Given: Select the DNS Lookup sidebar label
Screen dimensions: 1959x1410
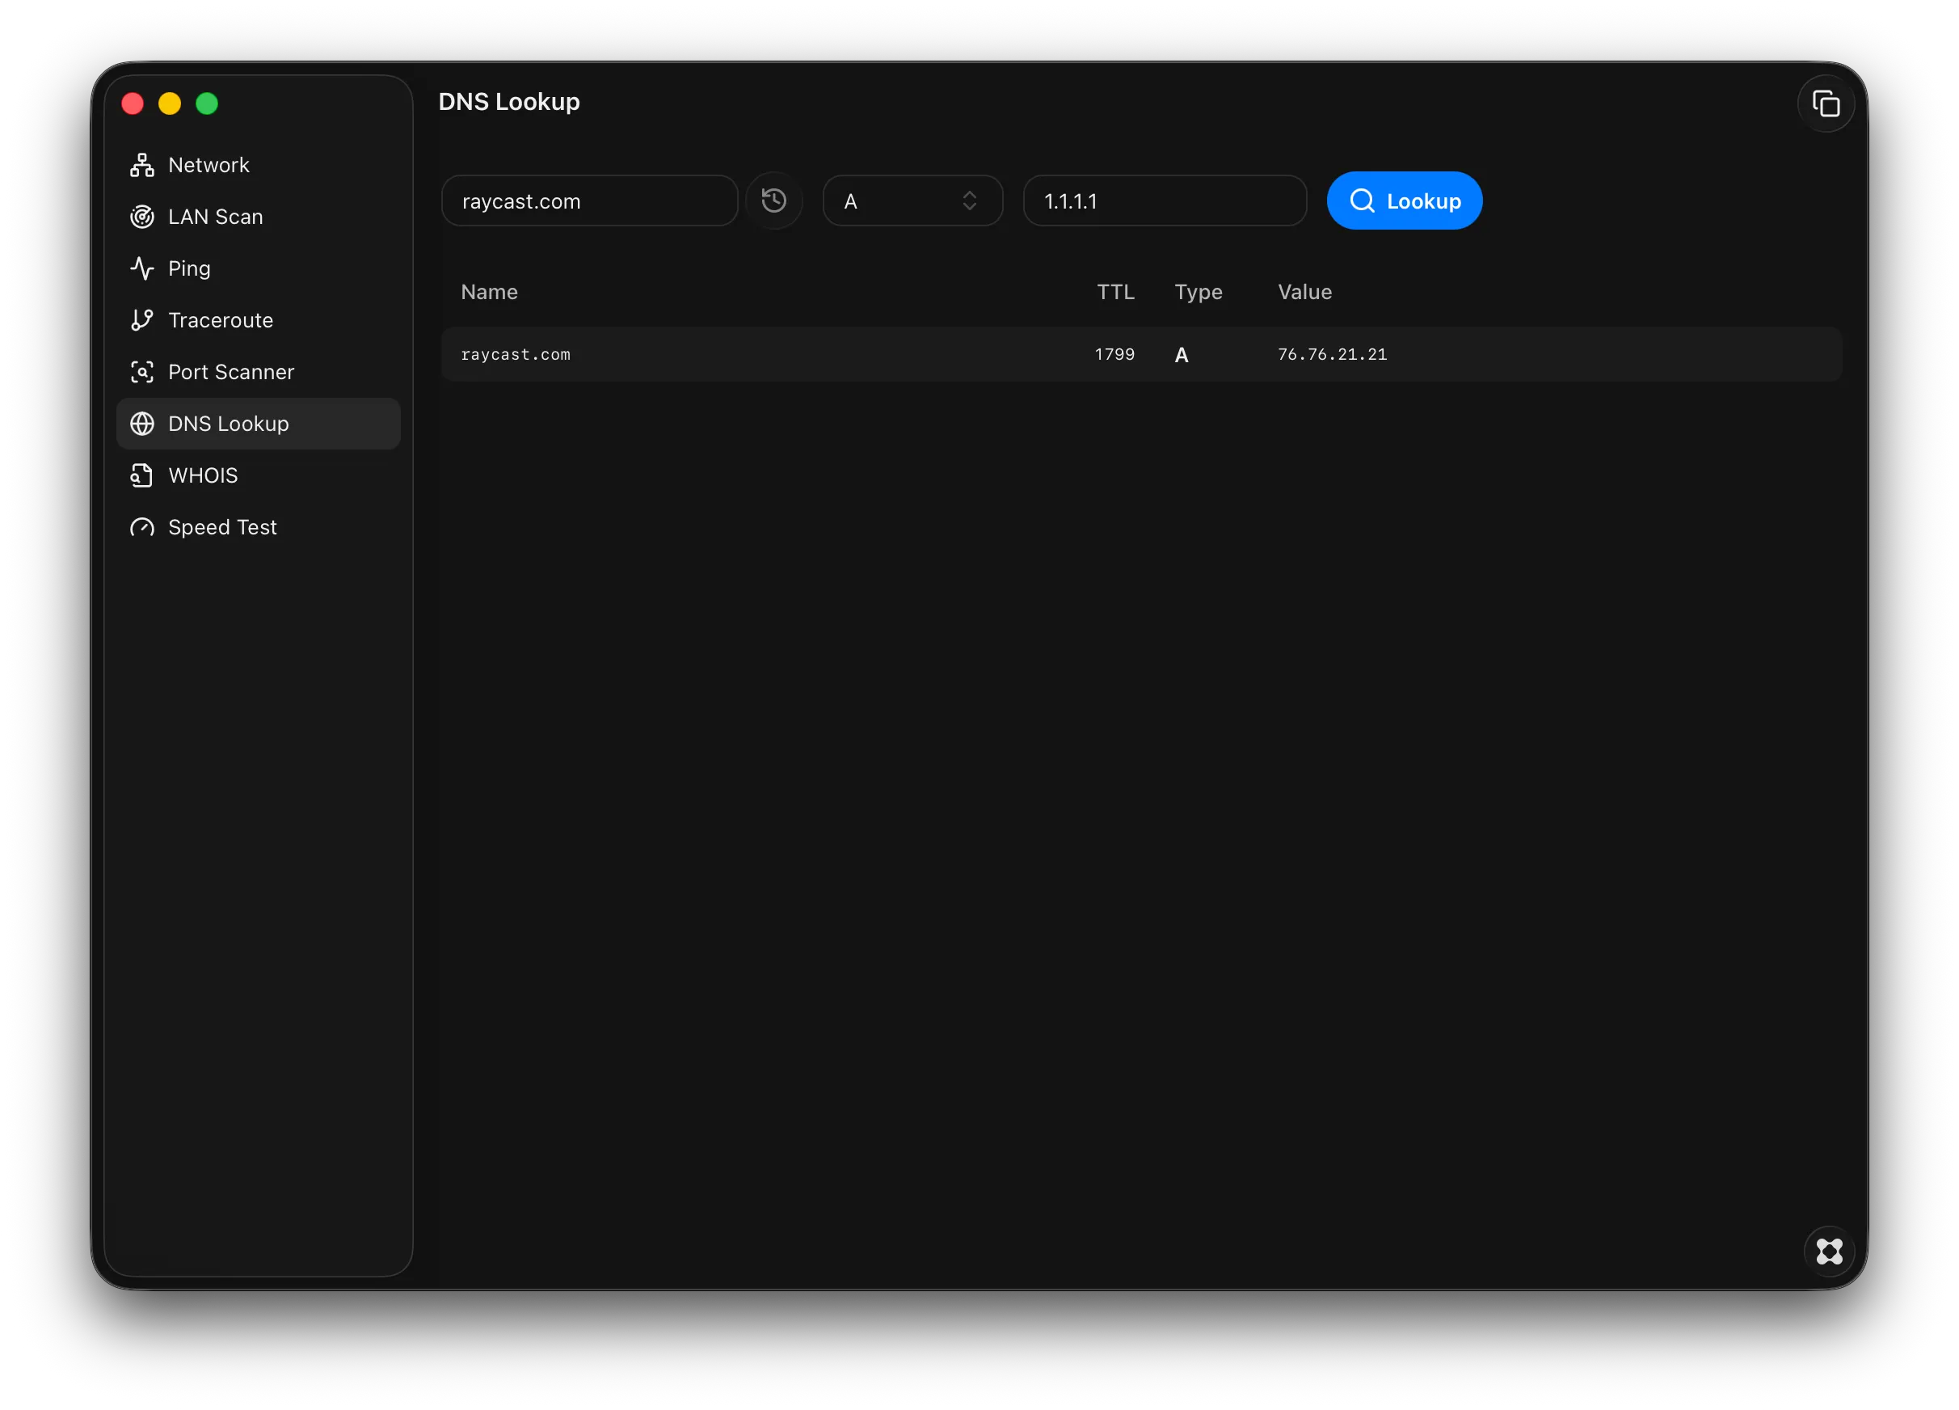Looking at the screenshot, I should [228, 424].
